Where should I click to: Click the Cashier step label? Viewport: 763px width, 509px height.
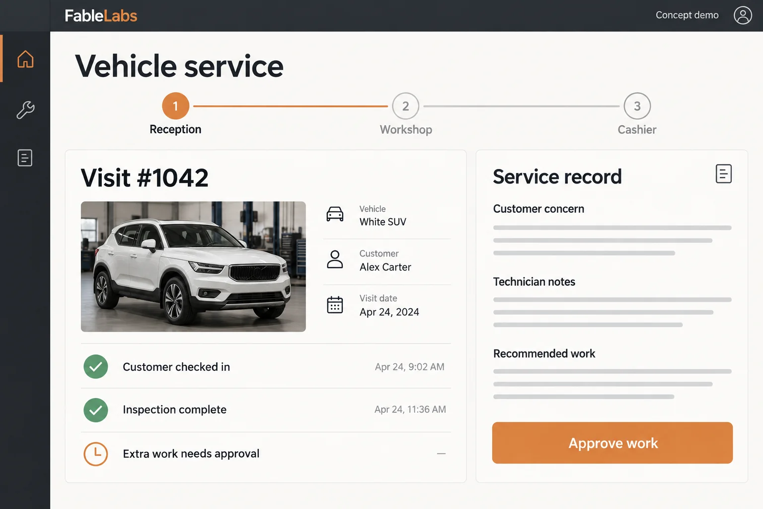[637, 130]
